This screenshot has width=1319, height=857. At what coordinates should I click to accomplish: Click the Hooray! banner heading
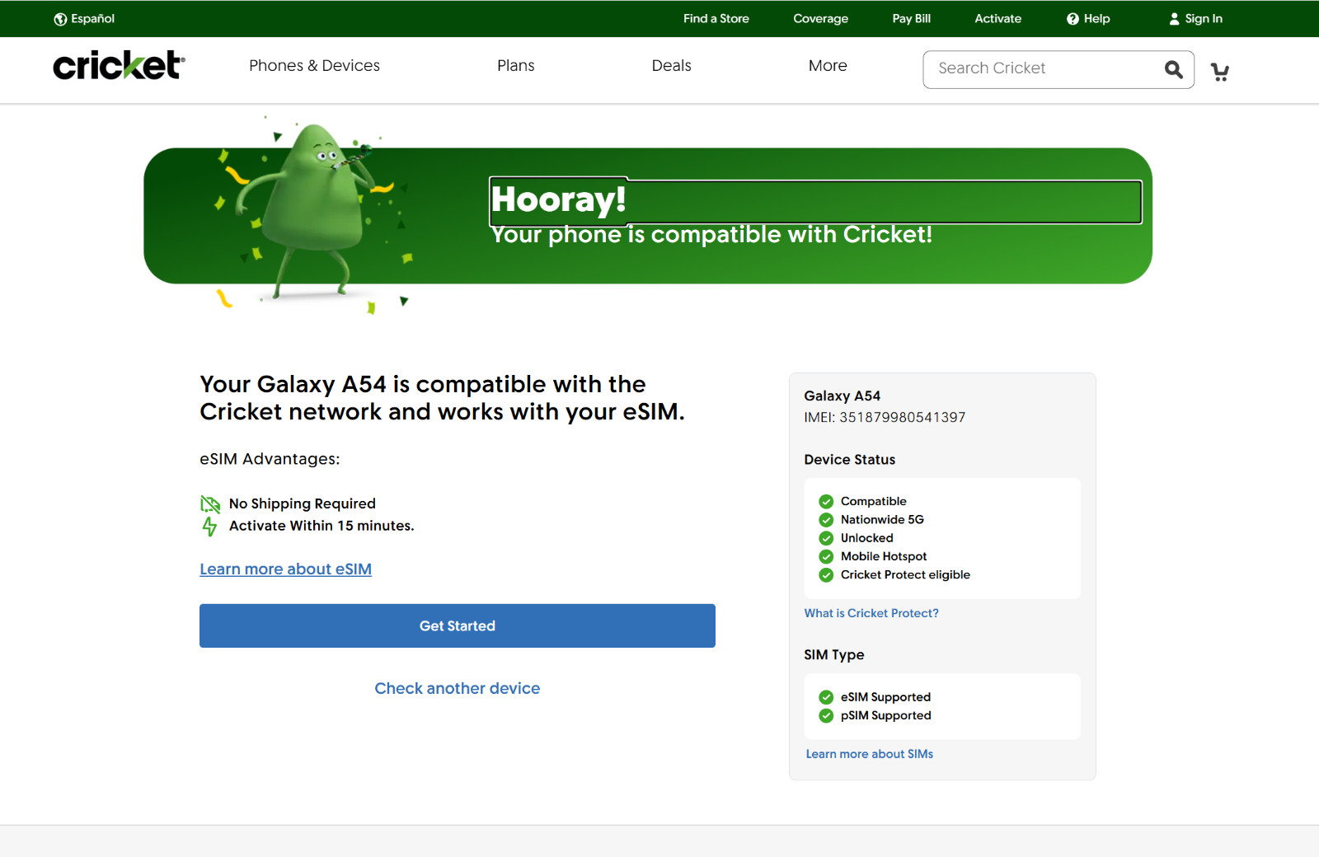coord(559,199)
